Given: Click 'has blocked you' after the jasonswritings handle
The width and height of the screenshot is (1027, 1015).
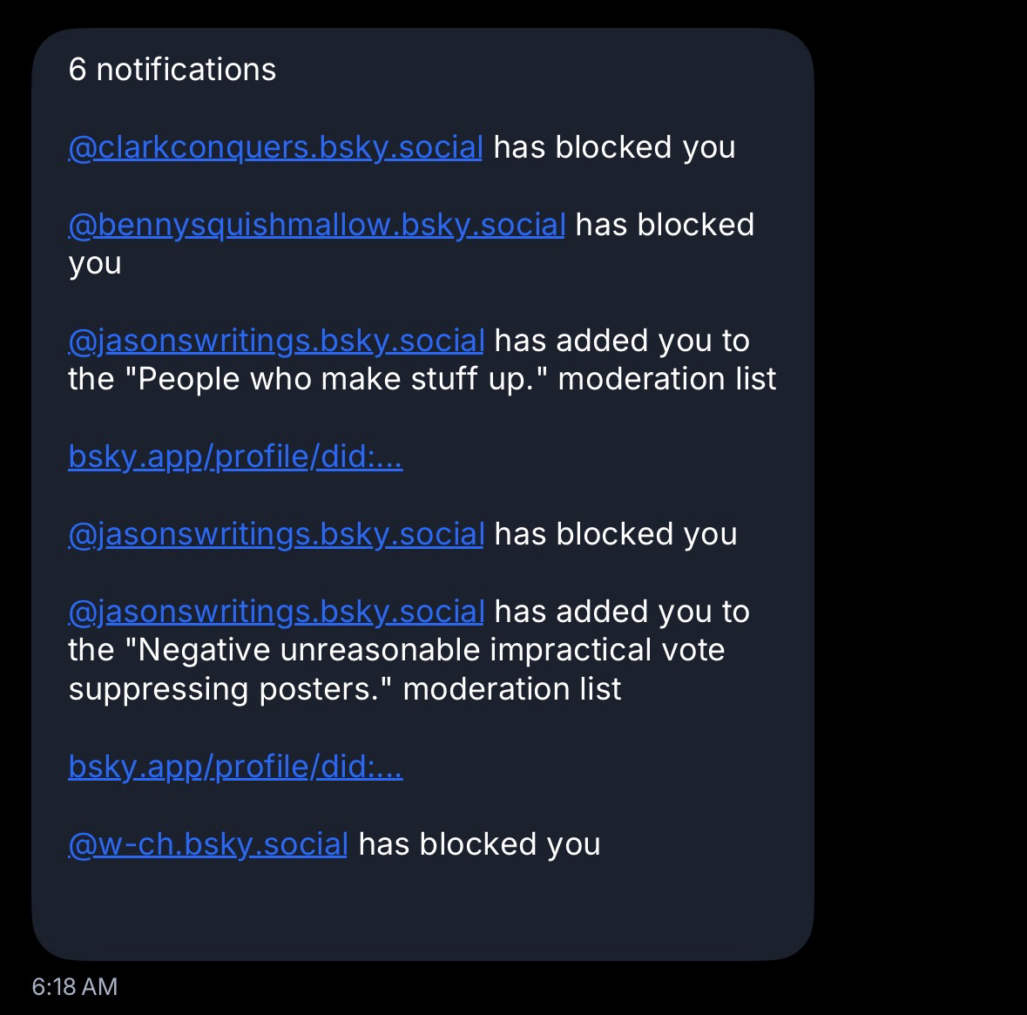Looking at the screenshot, I should [x=615, y=534].
